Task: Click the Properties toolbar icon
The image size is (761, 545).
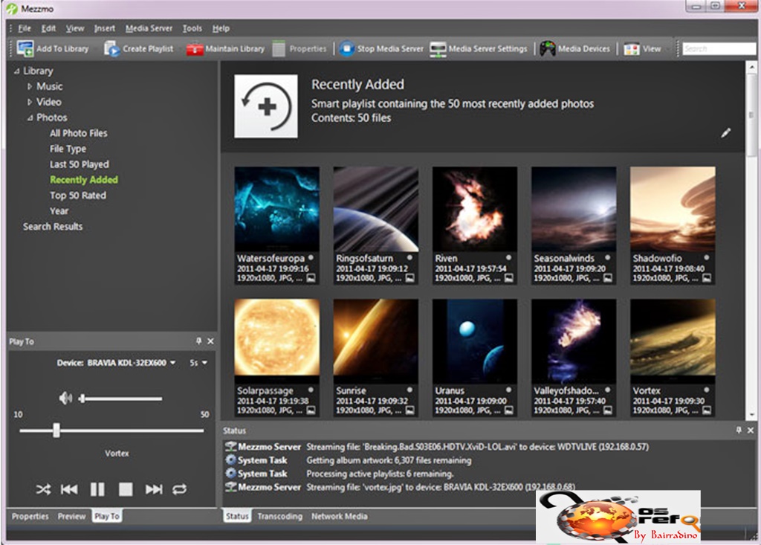Action: pyautogui.click(x=279, y=48)
